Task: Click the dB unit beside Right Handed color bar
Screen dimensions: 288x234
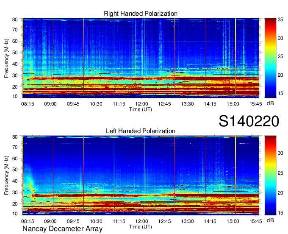Action: [270, 103]
